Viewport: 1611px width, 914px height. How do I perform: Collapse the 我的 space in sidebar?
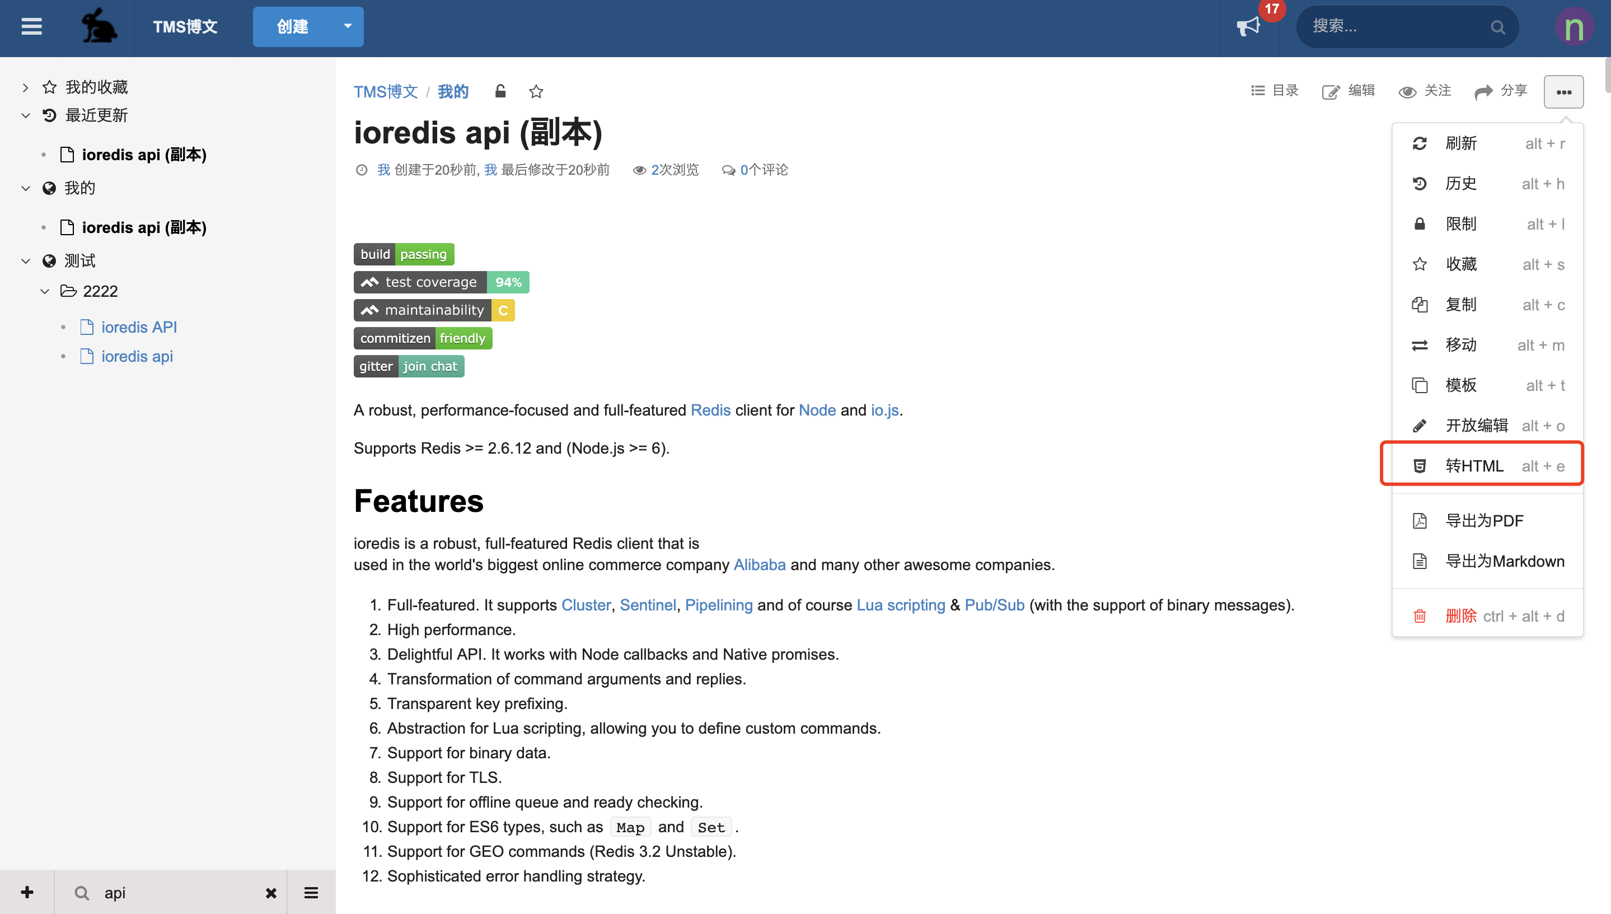pyautogui.click(x=26, y=188)
